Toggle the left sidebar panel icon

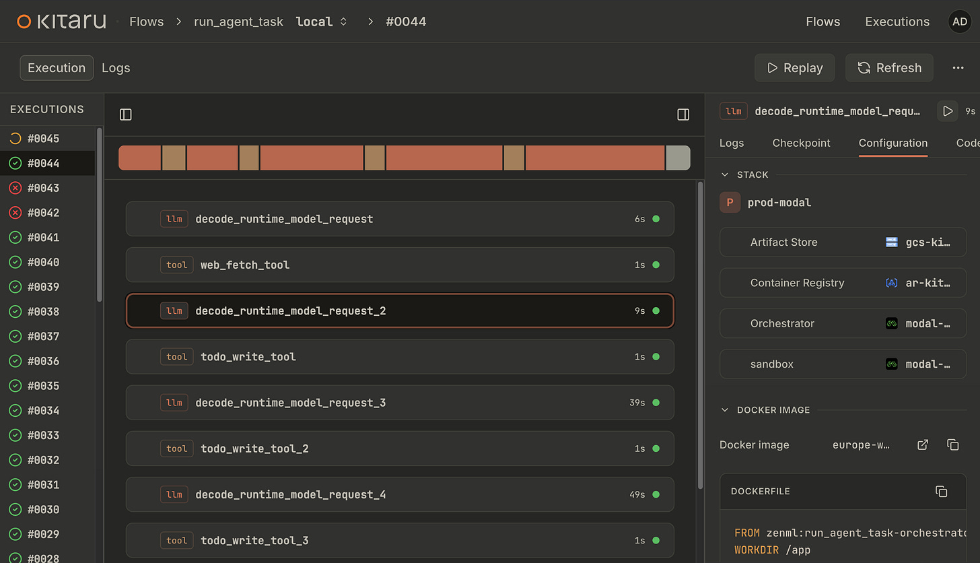tap(126, 114)
